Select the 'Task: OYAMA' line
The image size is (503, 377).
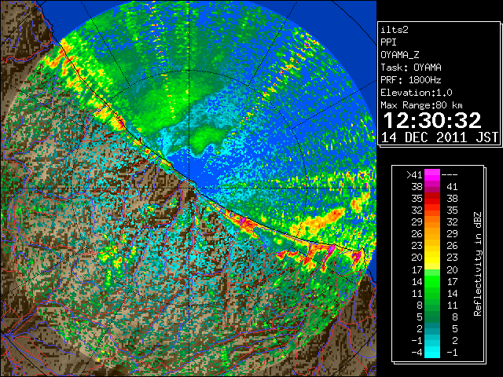pyautogui.click(x=411, y=68)
